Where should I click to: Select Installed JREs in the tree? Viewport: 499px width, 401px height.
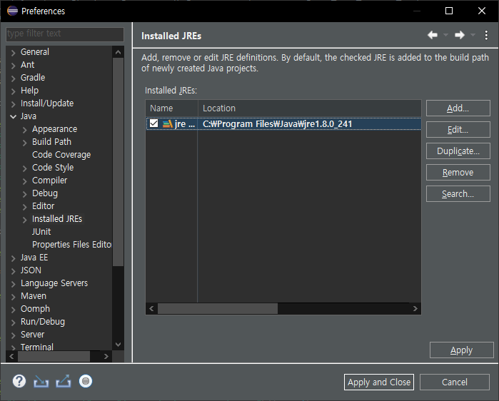click(x=57, y=219)
